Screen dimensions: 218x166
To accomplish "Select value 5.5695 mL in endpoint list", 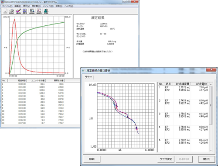I will coord(184,90).
